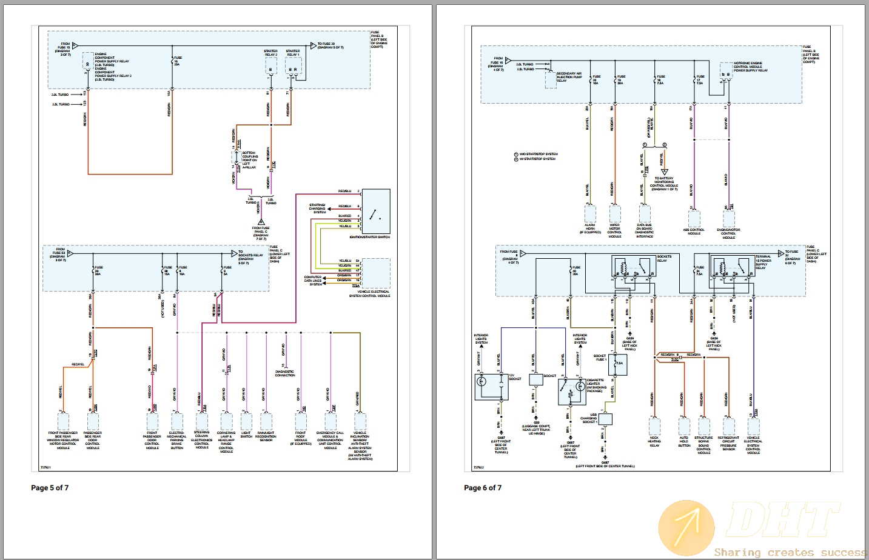Viewport: 869px width, 560px height.
Task: Click the "W/ START/STOP SYSTEM" legend entry
Action: pos(536,159)
